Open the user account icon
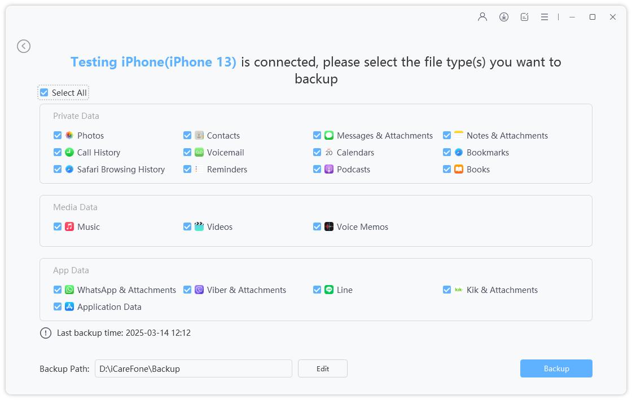This screenshot has width=632, height=400. coord(482,17)
